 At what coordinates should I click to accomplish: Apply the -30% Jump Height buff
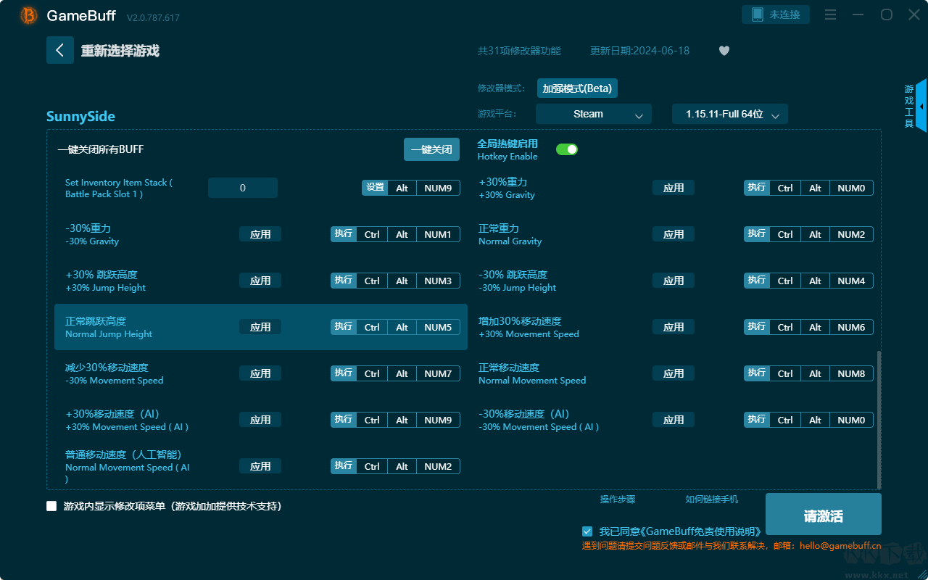674,281
